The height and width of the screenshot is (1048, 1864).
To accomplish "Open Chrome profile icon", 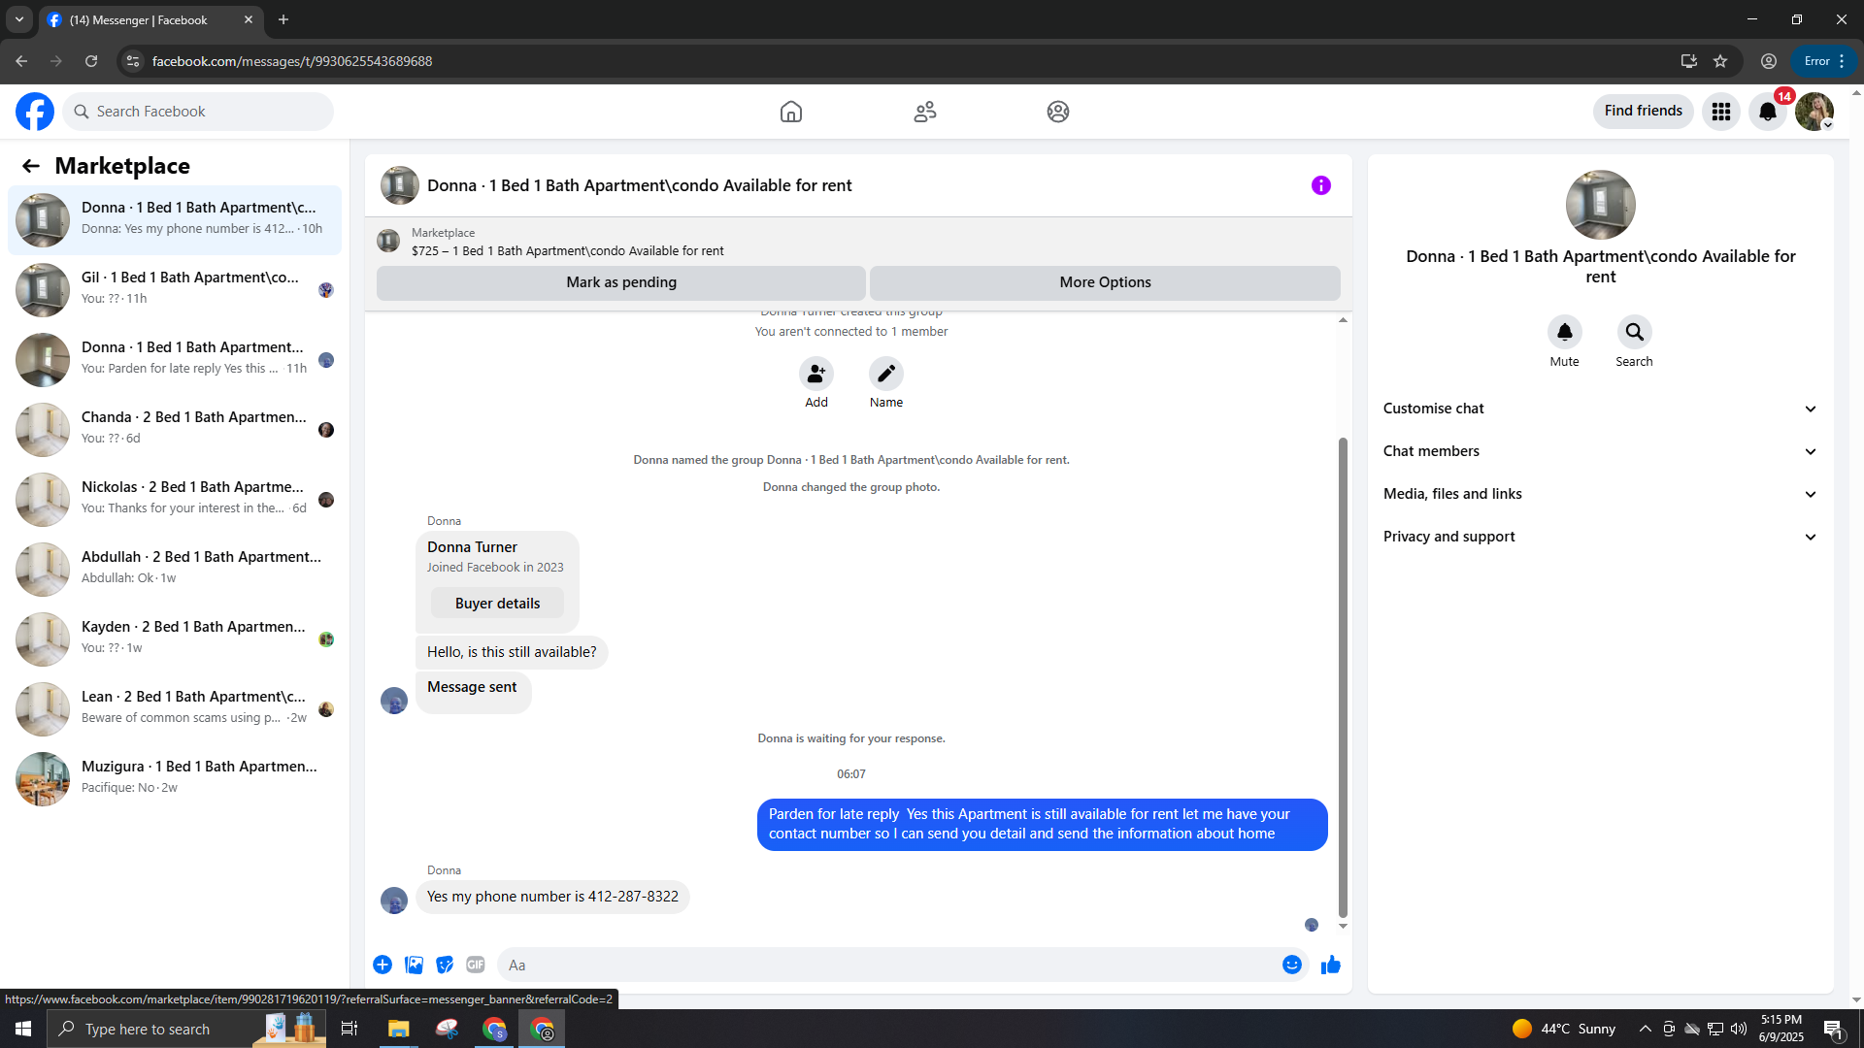I will (x=1769, y=61).
